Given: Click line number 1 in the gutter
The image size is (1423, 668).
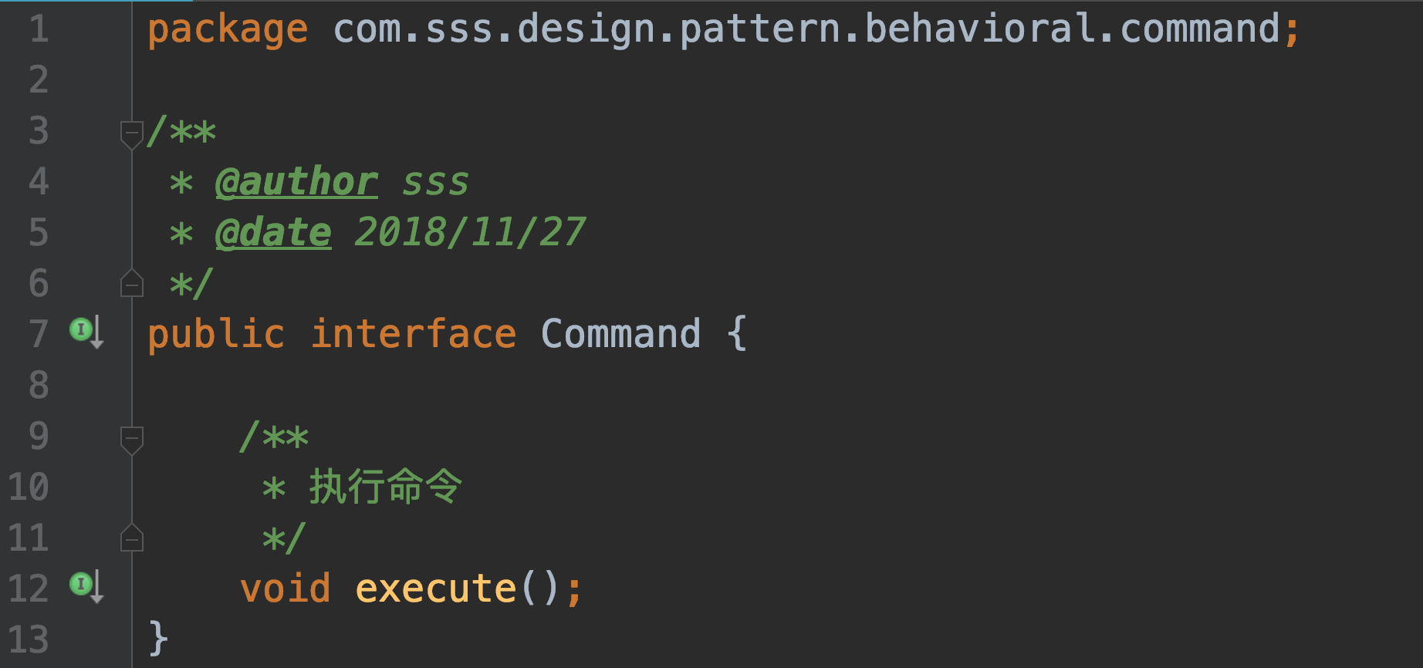Looking at the screenshot, I should [x=39, y=29].
